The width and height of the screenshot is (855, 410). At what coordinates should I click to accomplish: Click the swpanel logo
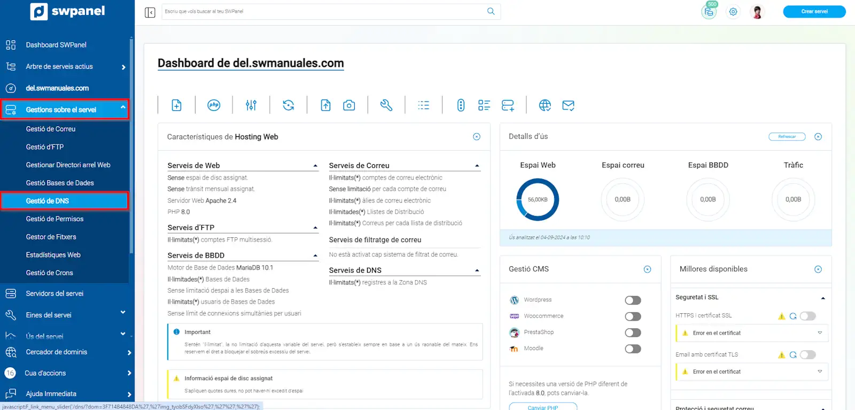click(67, 11)
